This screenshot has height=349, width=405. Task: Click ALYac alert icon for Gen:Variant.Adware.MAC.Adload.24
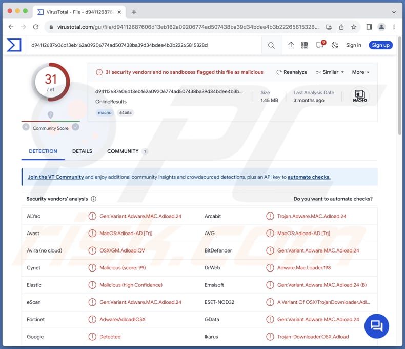[x=92, y=216]
